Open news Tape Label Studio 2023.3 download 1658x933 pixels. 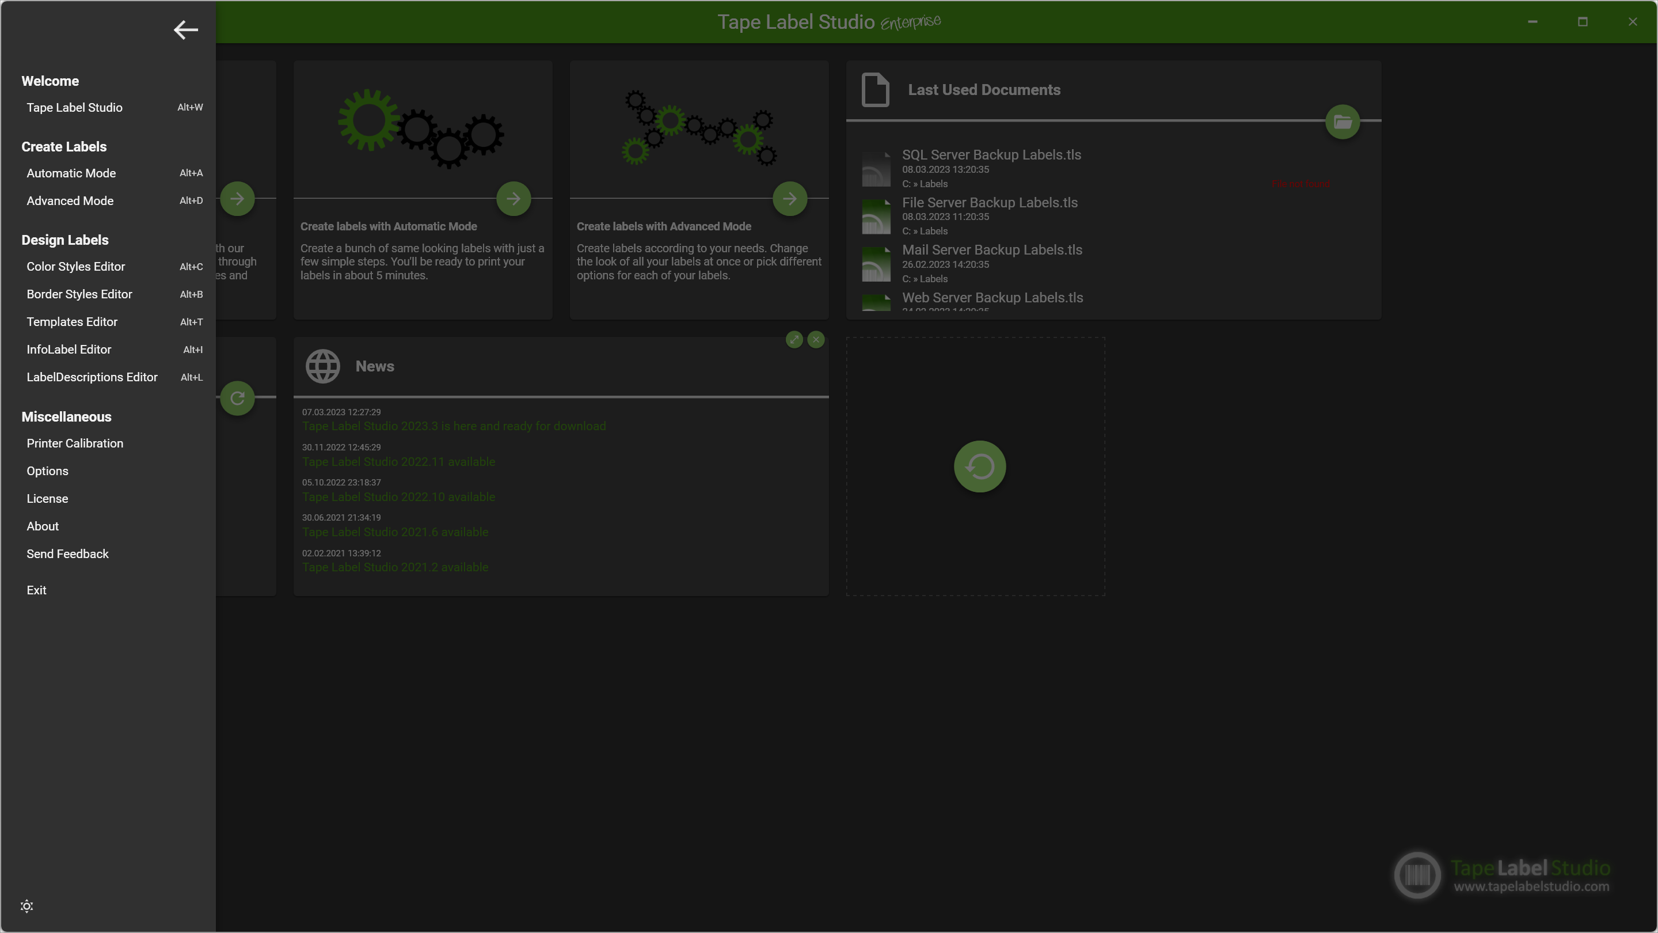pyautogui.click(x=454, y=426)
